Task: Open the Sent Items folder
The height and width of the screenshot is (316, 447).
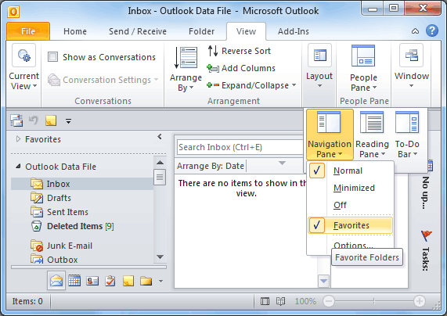Action: click(67, 212)
